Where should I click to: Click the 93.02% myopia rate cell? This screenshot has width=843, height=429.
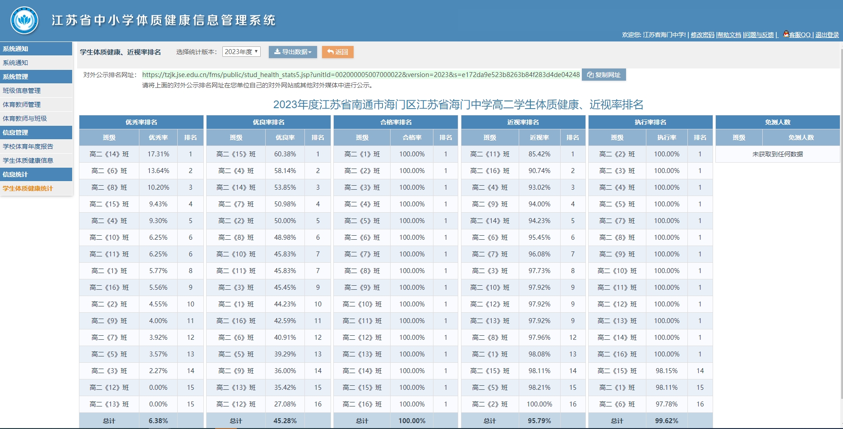pos(539,187)
